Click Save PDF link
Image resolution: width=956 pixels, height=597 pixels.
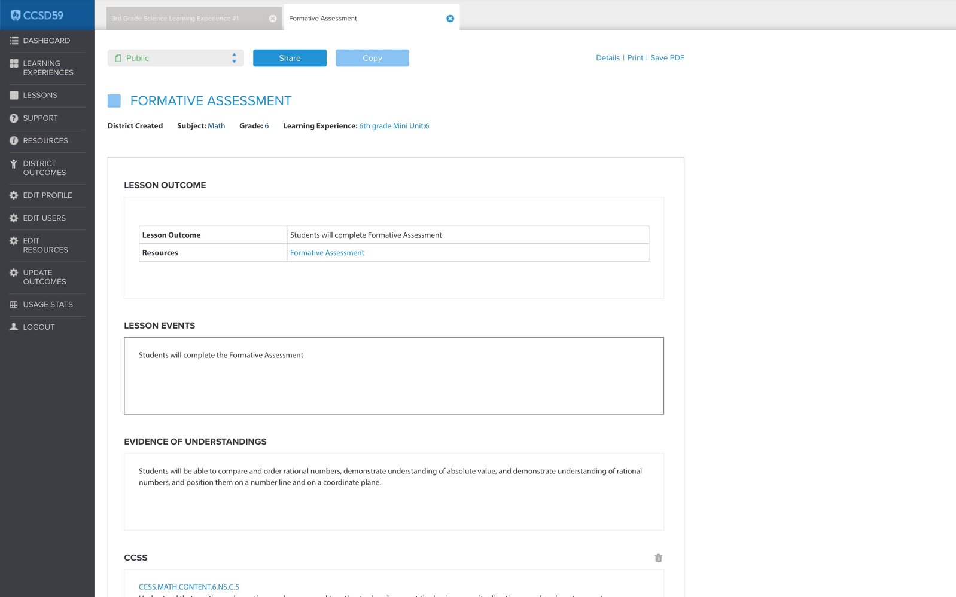click(x=668, y=58)
